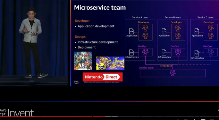219x120 pixels.
Task: Select the DevOps people icon in Service B team
Action: pos(178,52)
